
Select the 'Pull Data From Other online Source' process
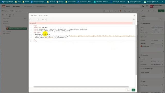(x=16, y=29)
